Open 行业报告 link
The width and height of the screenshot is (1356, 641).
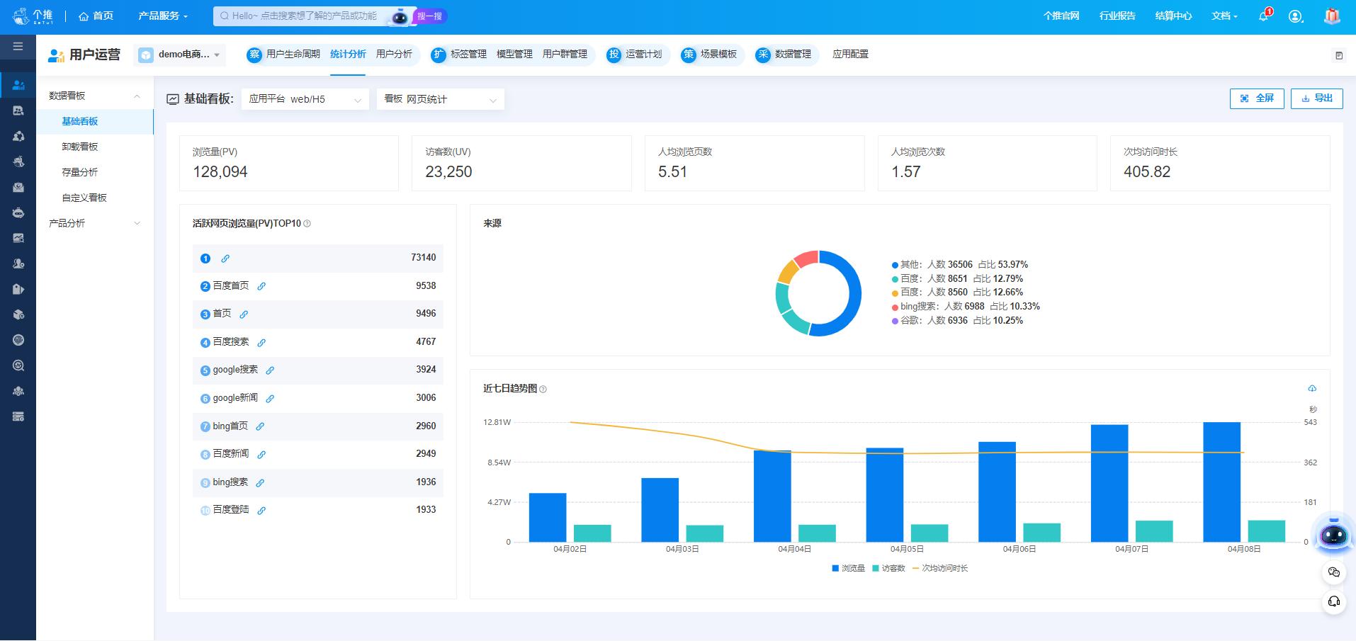(1117, 16)
